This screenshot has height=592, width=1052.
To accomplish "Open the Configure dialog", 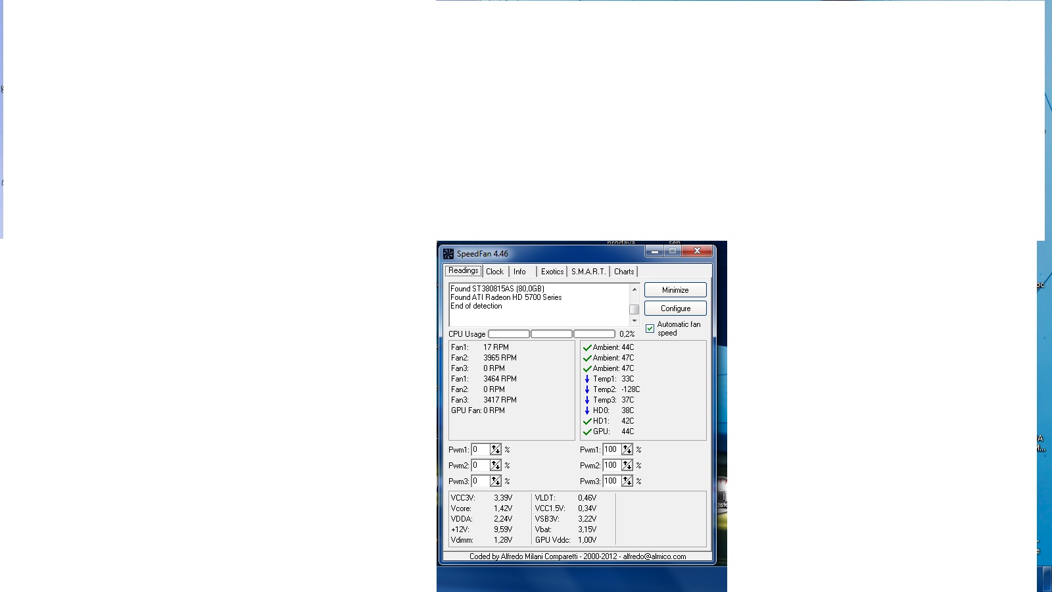I will [675, 308].
